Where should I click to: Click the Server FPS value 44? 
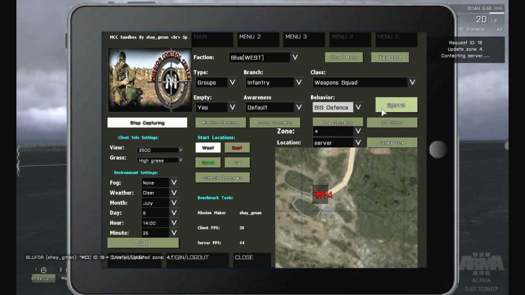[242, 243]
